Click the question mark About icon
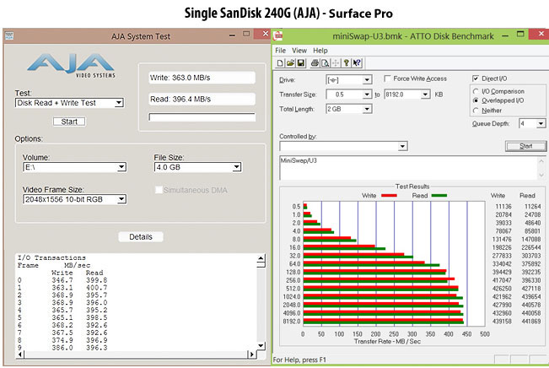The height and width of the screenshot is (368, 549). (x=347, y=62)
